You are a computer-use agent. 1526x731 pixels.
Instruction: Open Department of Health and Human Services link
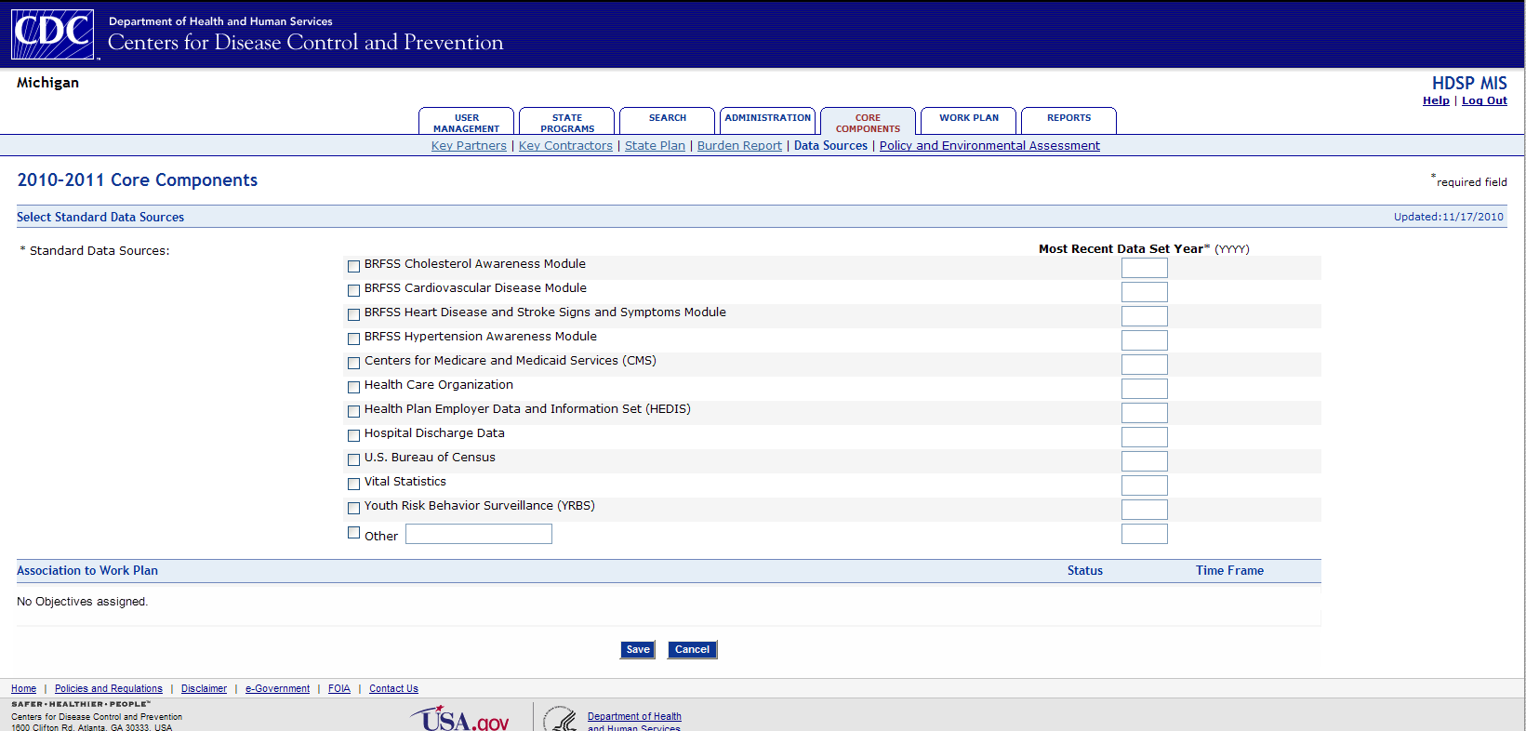point(634,722)
